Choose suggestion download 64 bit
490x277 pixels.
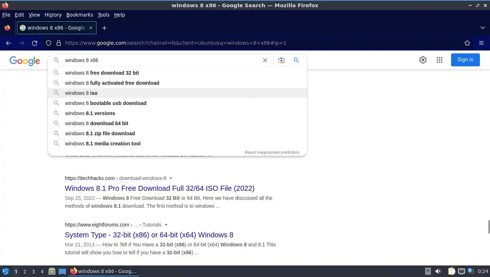(177, 123)
